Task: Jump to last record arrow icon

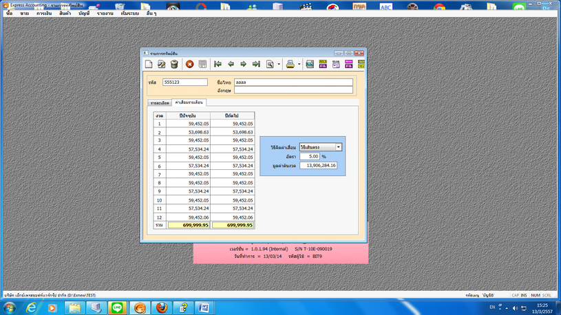Action: pyautogui.click(x=256, y=64)
